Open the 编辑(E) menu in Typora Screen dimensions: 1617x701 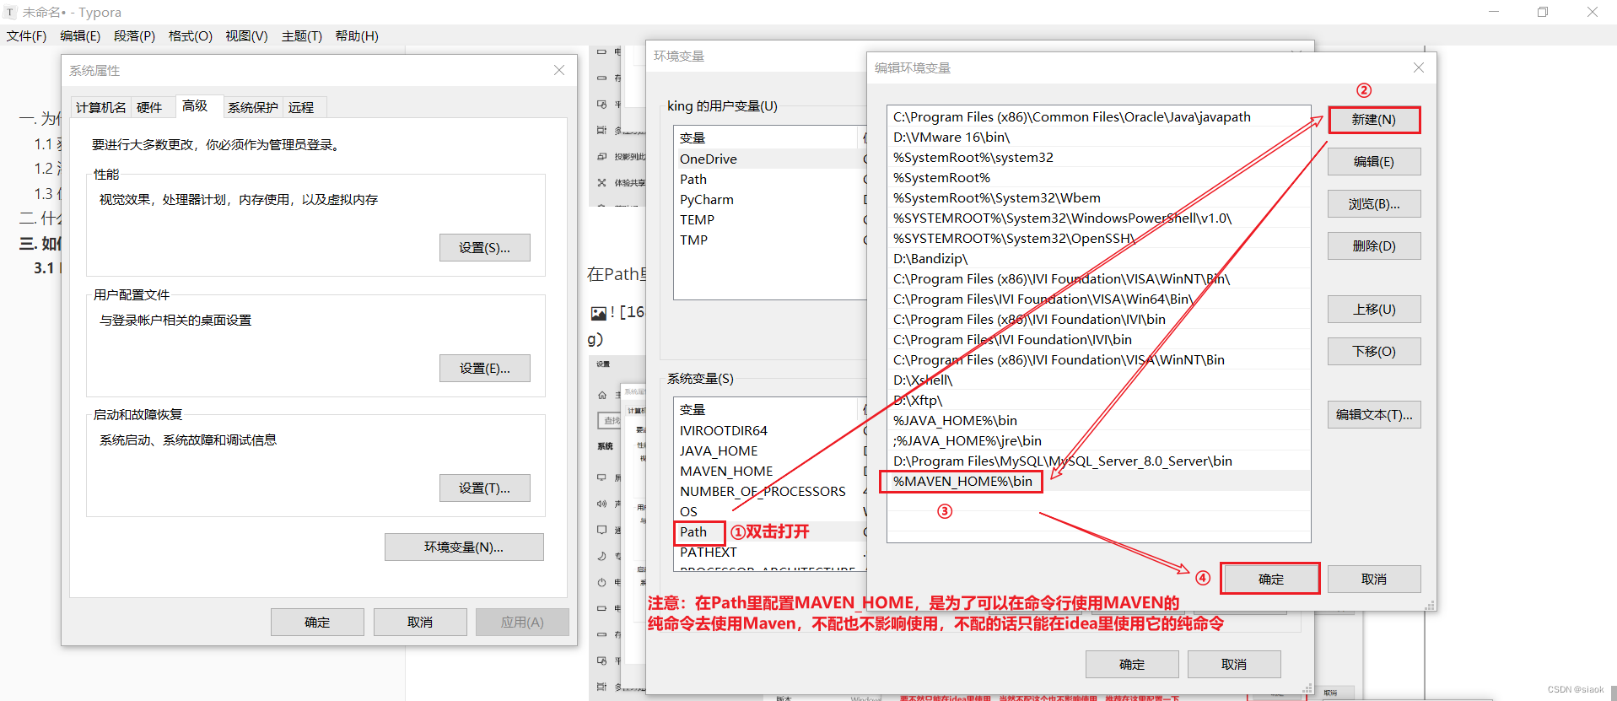click(x=80, y=36)
